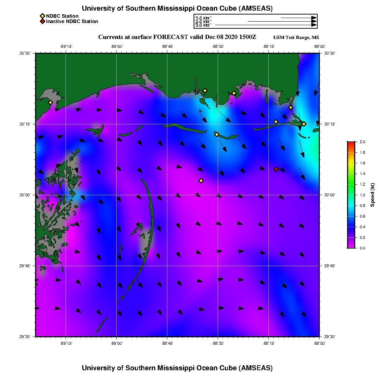
Task: Click the 'Speed (kt)' color bar label
Action: [373, 195]
